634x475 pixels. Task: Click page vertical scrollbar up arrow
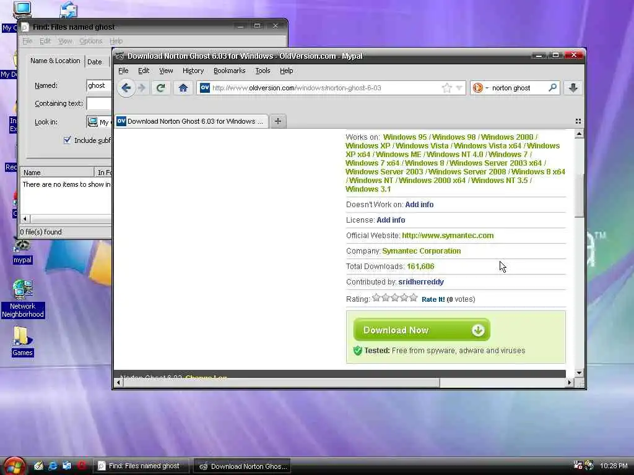[x=579, y=134]
